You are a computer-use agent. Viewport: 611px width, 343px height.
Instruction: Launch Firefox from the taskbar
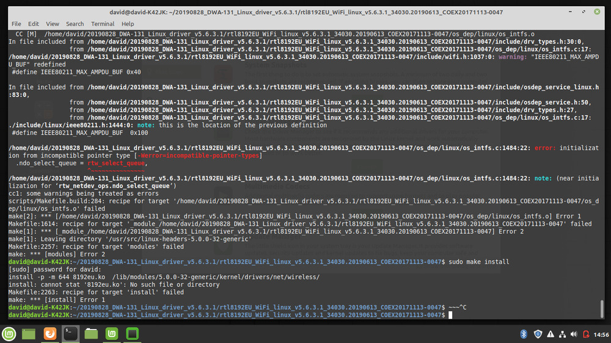[x=50, y=334]
